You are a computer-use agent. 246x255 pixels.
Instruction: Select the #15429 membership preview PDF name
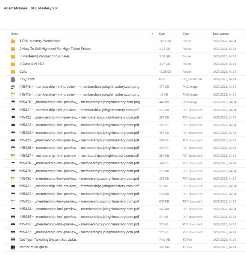coord(79,171)
